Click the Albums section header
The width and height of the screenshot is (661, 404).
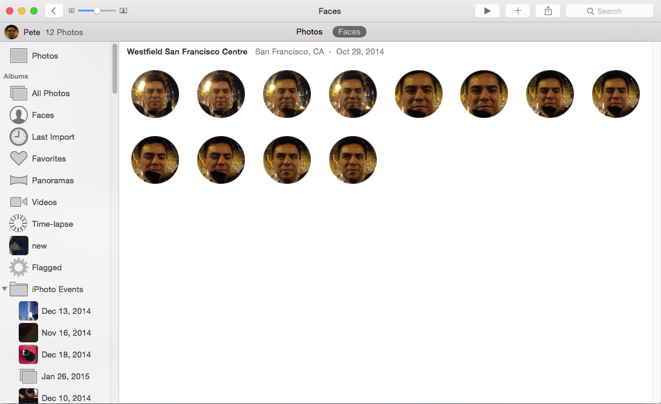coord(16,76)
